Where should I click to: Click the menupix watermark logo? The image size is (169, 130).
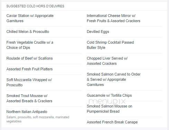pyautogui.click(x=107, y=101)
